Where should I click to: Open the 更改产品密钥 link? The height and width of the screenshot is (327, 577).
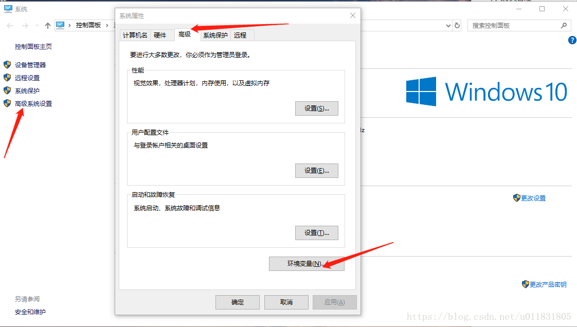point(544,284)
